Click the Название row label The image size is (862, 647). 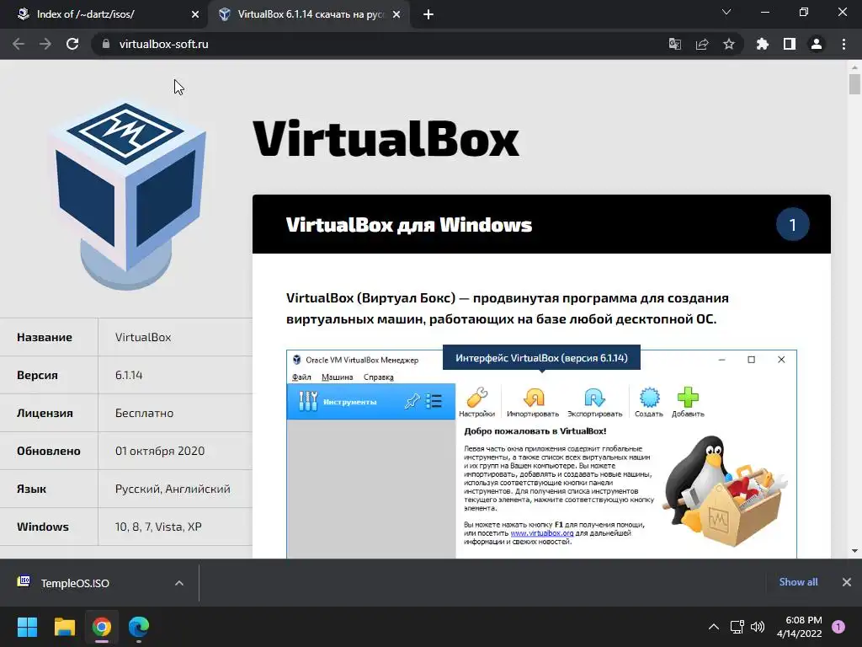[45, 337]
